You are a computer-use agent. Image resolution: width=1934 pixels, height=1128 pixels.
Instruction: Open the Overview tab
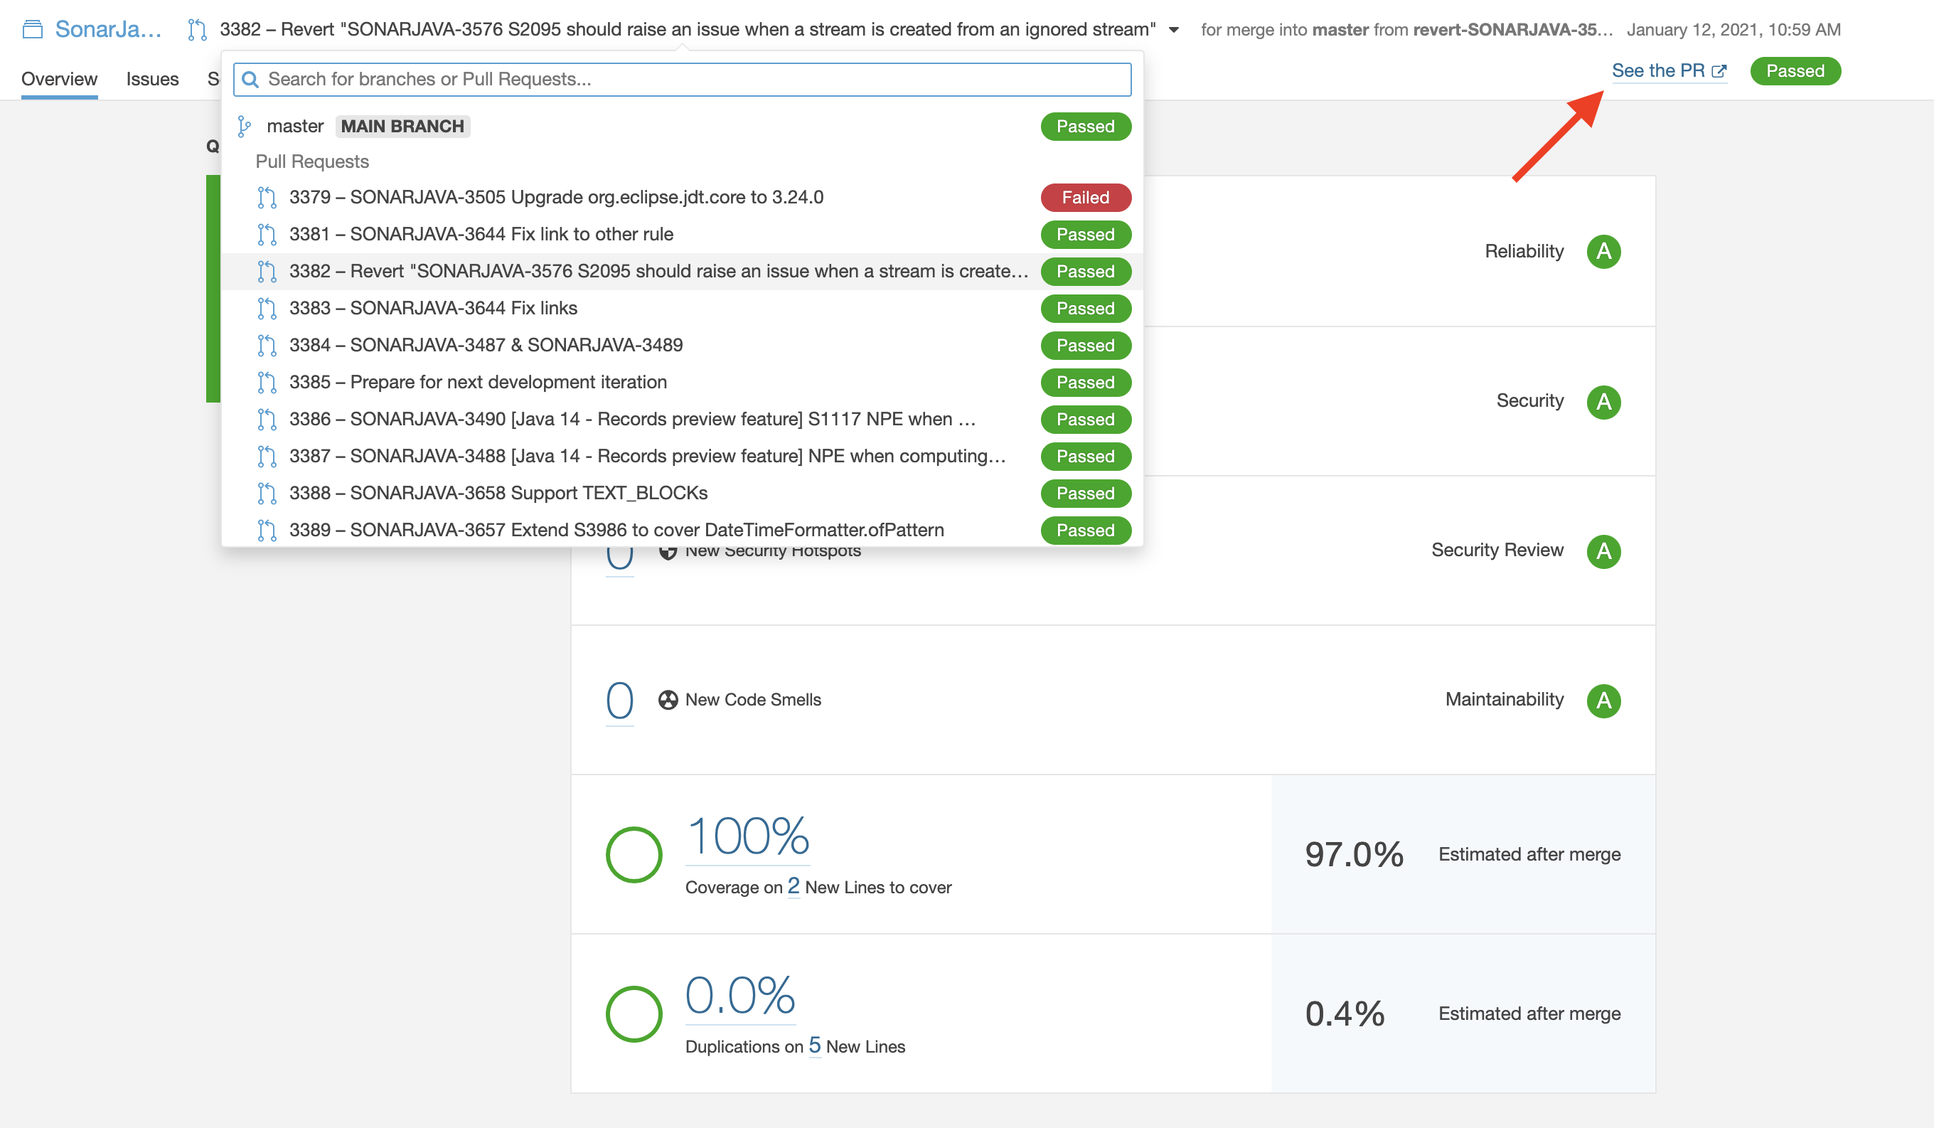59,79
